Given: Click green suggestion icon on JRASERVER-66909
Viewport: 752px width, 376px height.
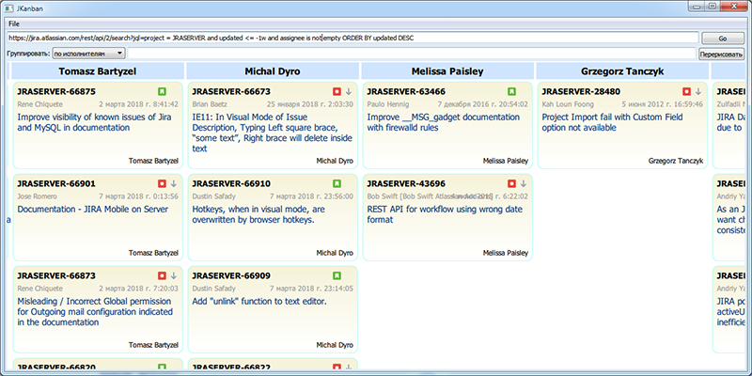Looking at the screenshot, I should tap(337, 275).
